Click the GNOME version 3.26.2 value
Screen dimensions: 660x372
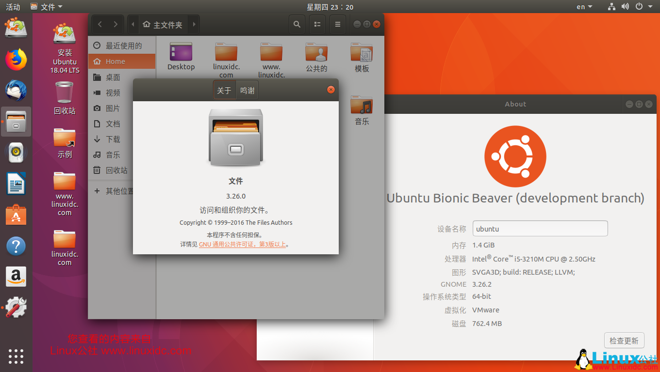pos(482,284)
